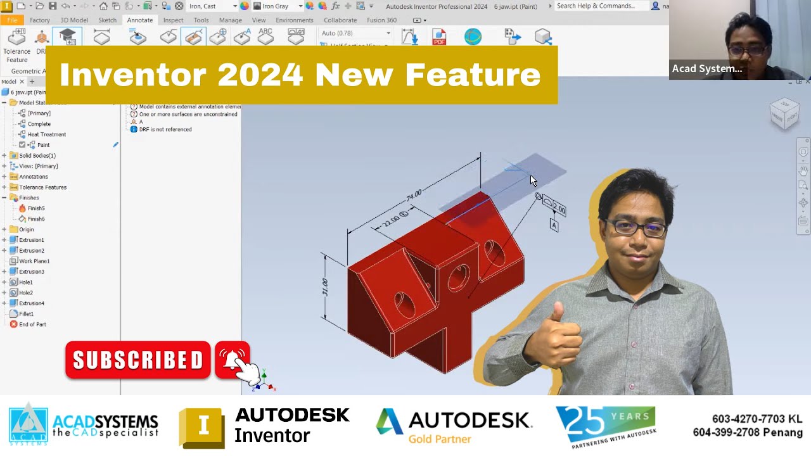Click the user sign-in icon
The image size is (811, 456).
click(x=655, y=6)
